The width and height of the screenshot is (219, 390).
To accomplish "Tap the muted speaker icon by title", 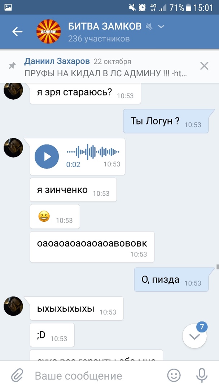I will pyautogui.click(x=149, y=26).
